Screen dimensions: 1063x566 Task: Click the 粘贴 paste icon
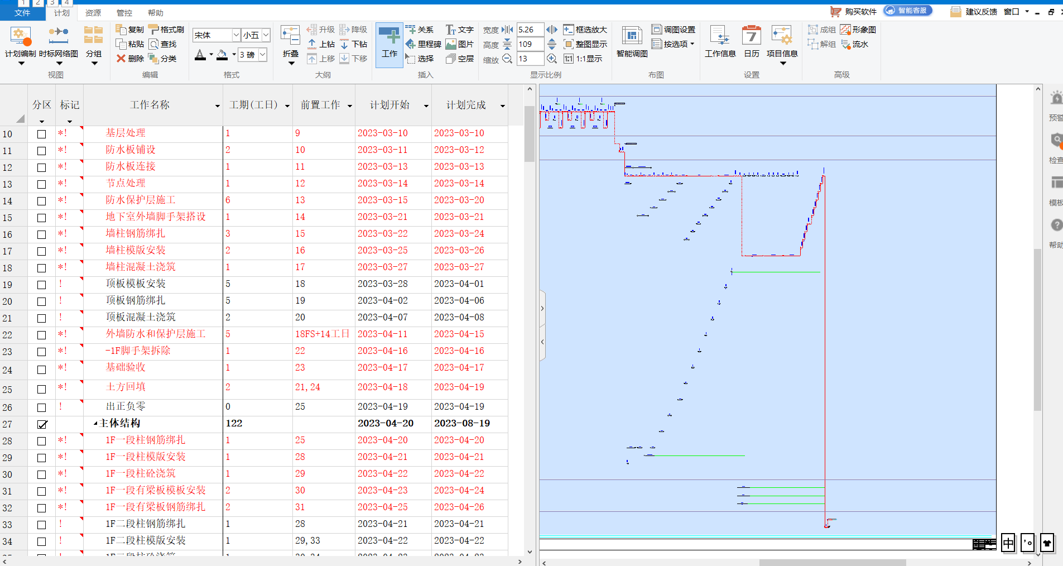(x=121, y=44)
